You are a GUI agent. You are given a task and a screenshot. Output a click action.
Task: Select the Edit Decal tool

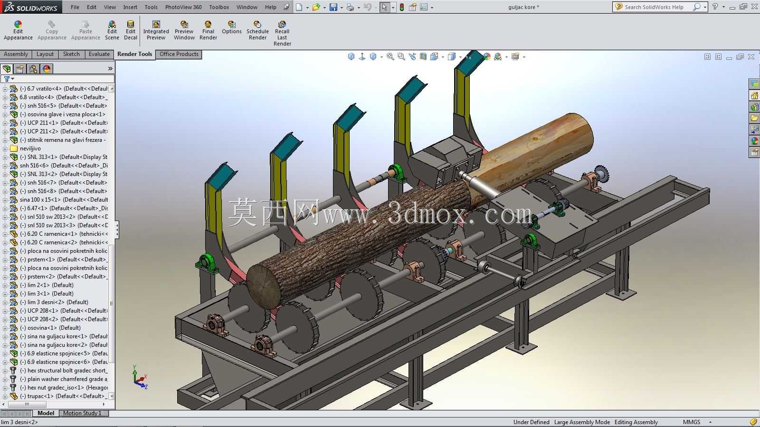(x=131, y=31)
